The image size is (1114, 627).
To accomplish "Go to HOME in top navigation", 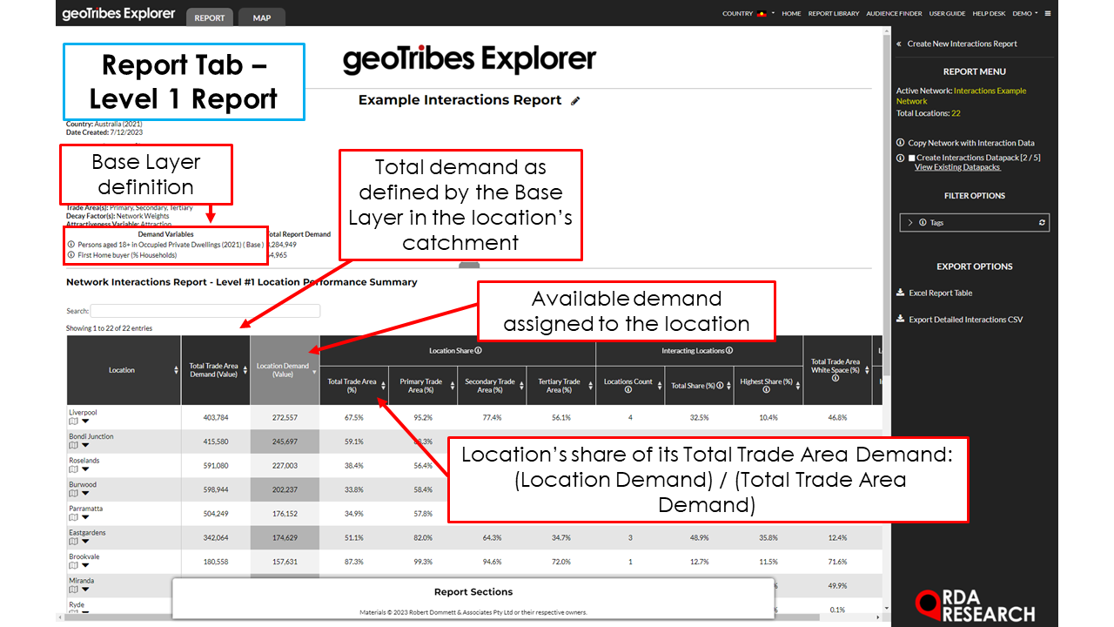I will 791,14.
